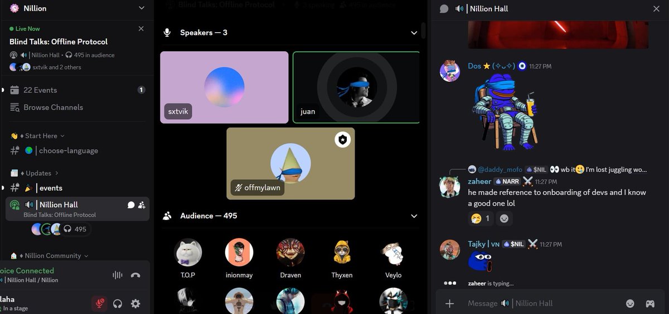Focus the Message Nillion Hall input field
This screenshot has width=669, height=314.
click(542, 303)
